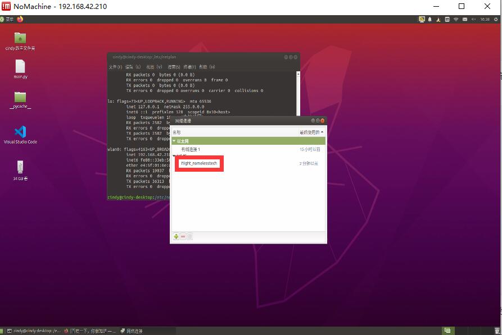Sort connections by 最后使用的 column
502x335 pixels.
coord(311,132)
